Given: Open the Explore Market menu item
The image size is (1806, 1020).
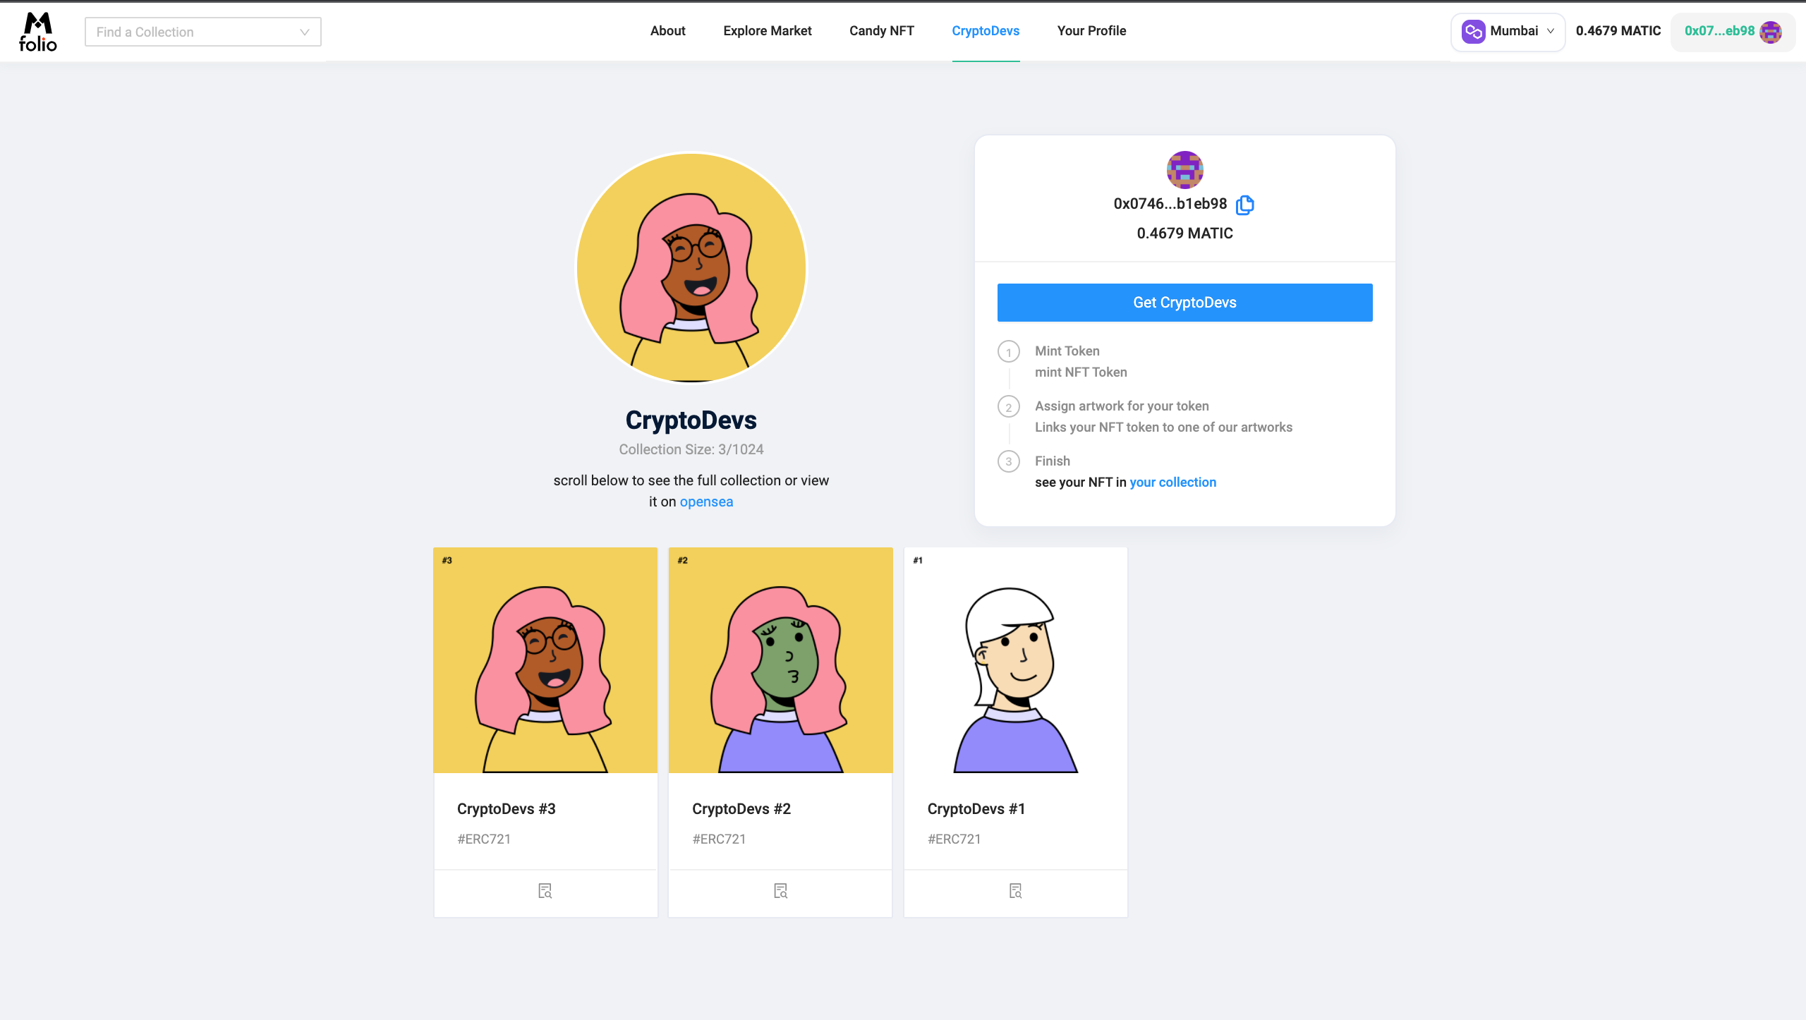Looking at the screenshot, I should coord(767,31).
